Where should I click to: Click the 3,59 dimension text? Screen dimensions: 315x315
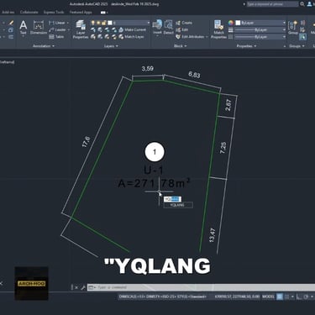pos(148,69)
